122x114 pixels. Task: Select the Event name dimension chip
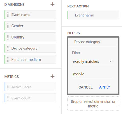click(30, 15)
